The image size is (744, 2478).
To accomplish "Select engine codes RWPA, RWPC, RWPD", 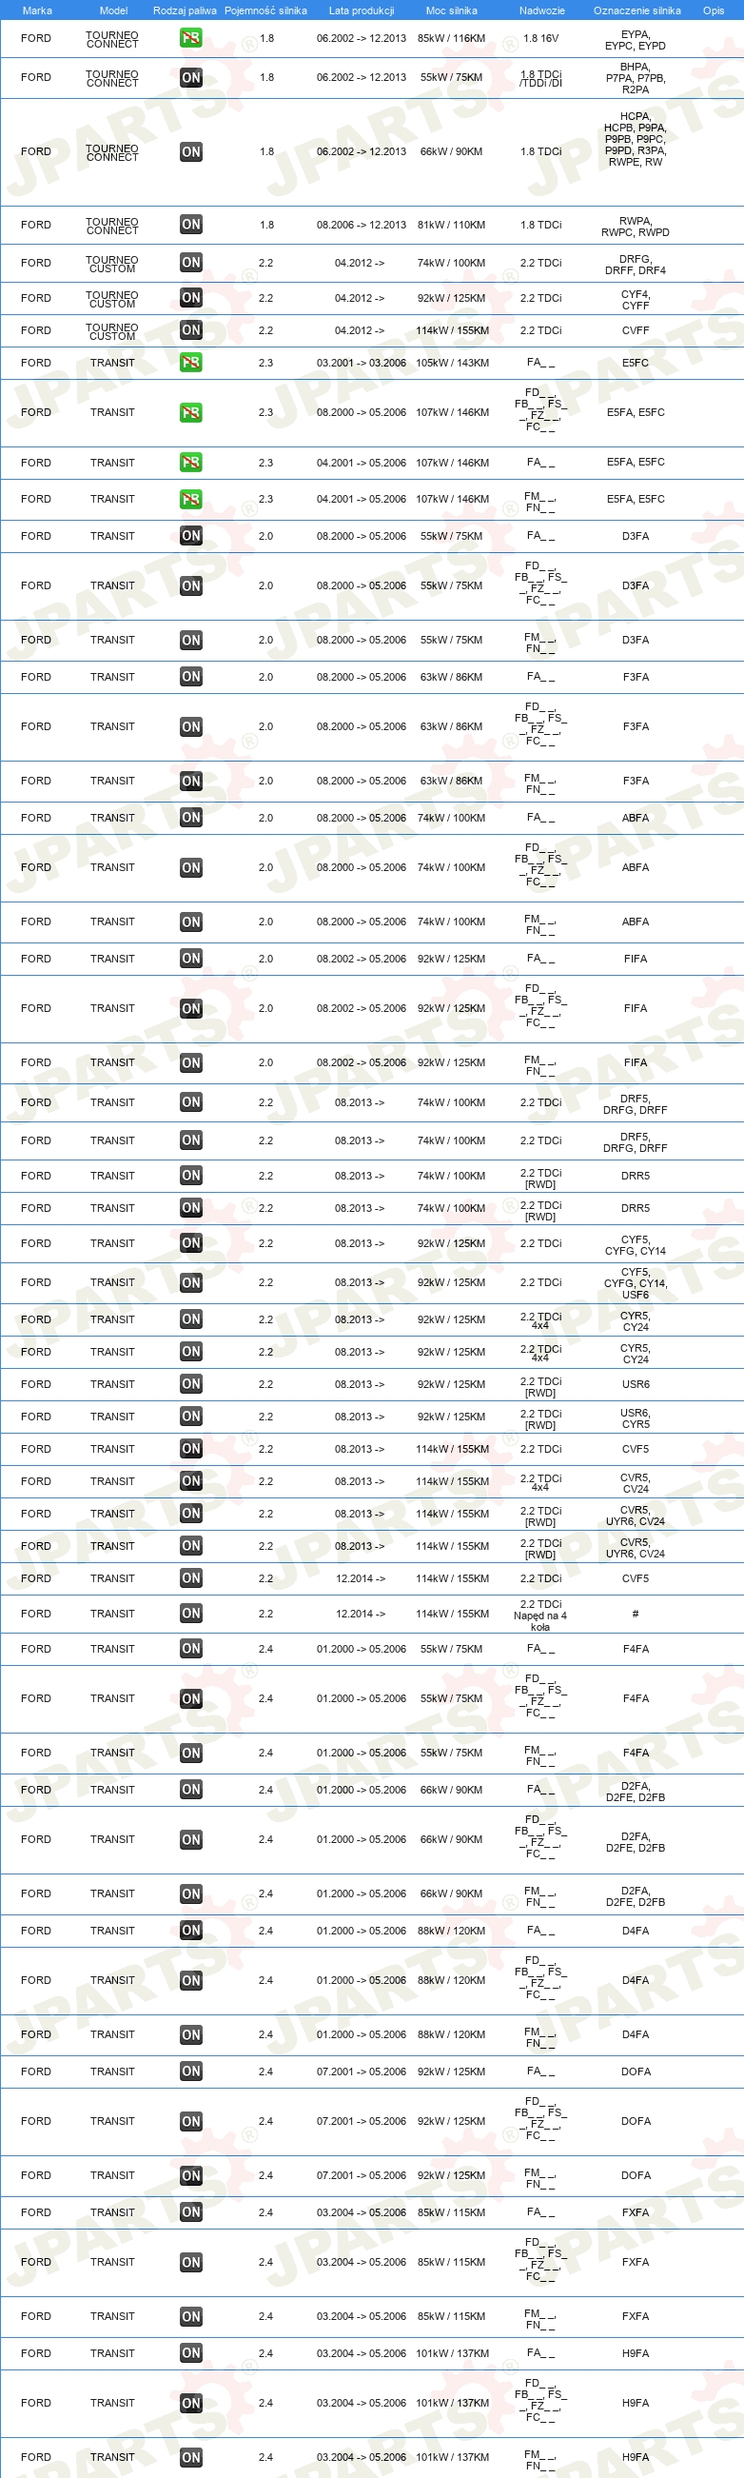I will click(636, 227).
